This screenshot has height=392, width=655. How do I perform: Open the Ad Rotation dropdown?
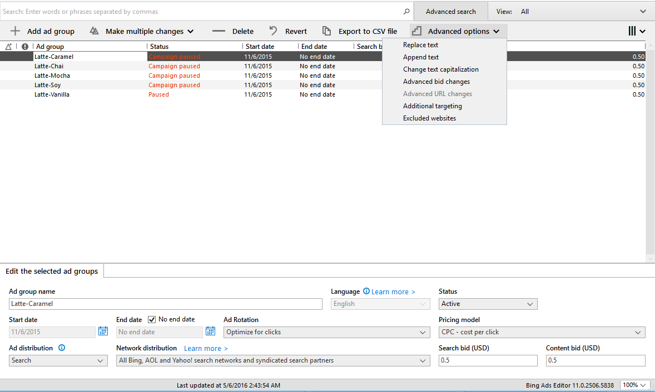(x=326, y=332)
